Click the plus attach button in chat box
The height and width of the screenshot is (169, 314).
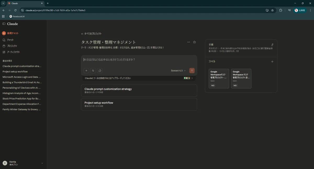click(x=86, y=70)
